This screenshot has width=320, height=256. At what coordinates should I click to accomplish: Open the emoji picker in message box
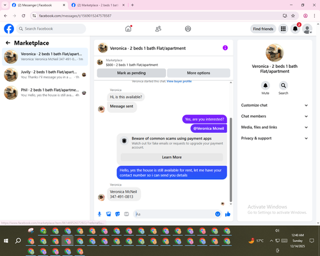point(218,214)
